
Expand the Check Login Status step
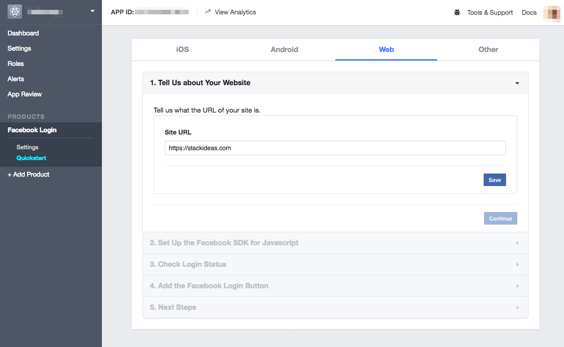click(x=335, y=265)
